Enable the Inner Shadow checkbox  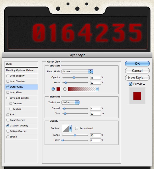[x=8, y=81]
